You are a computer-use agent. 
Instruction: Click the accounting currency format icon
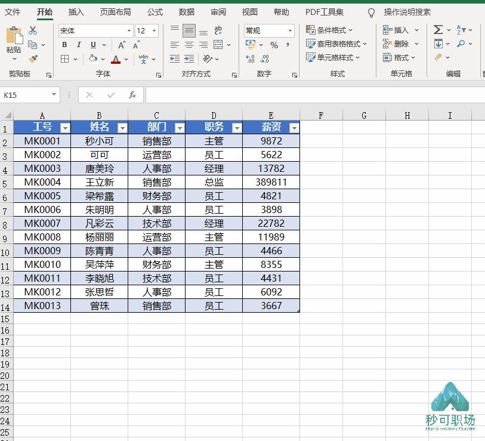click(x=251, y=44)
